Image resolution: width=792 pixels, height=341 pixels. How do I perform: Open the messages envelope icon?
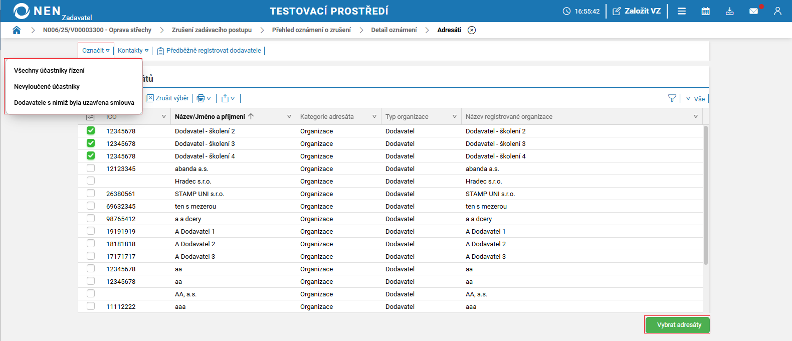click(753, 11)
